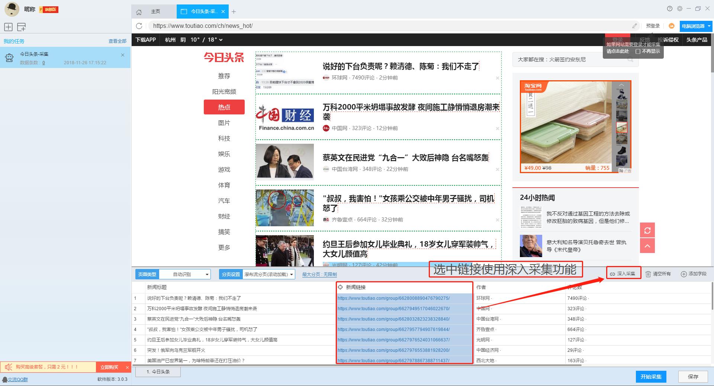The height and width of the screenshot is (386, 714).
Task: Click 清空所有 trash button
Action: tap(658, 274)
